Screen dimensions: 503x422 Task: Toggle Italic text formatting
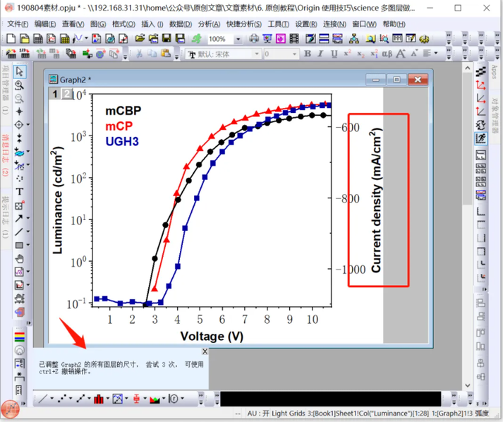(320, 54)
